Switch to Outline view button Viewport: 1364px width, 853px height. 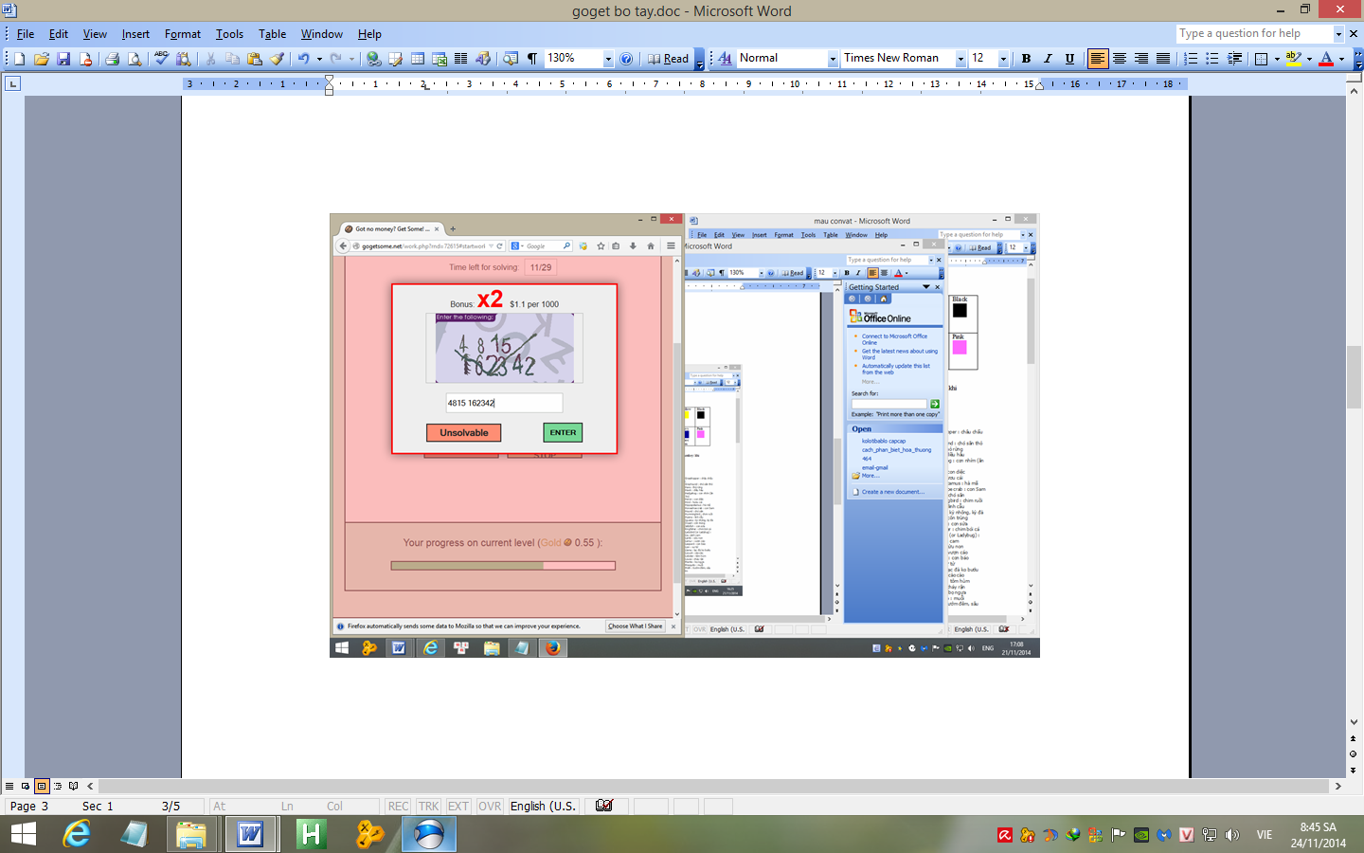pyautogui.click(x=58, y=786)
